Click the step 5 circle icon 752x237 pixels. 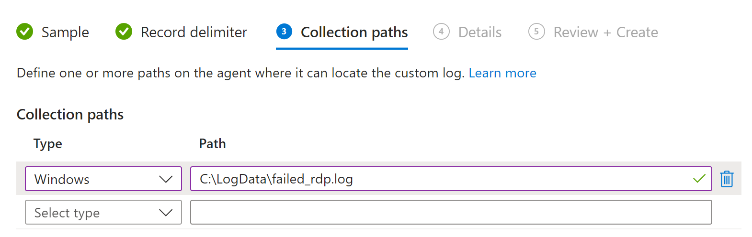click(x=536, y=32)
